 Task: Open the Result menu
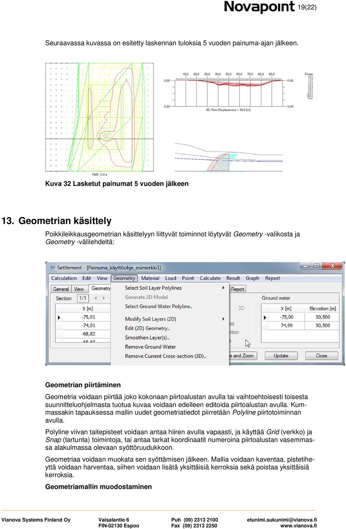pyautogui.click(x=233, y=278)
